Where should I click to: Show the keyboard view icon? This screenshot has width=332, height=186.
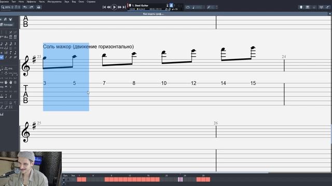308,7
